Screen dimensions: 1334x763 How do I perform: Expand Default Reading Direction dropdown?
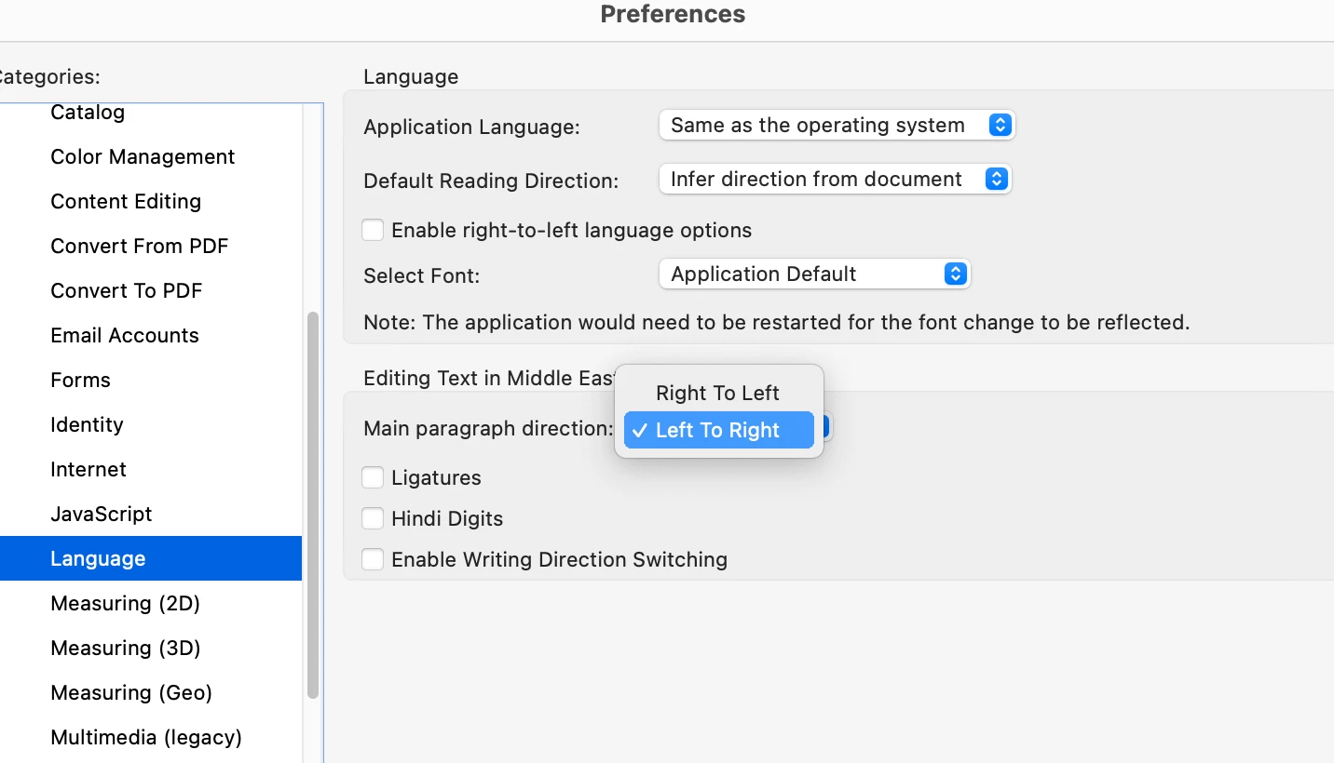coord(834,180)
